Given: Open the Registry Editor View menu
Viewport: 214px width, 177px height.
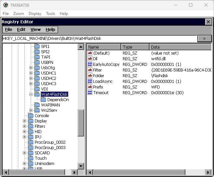Looking at the screenshot, I should click(35, 30).
